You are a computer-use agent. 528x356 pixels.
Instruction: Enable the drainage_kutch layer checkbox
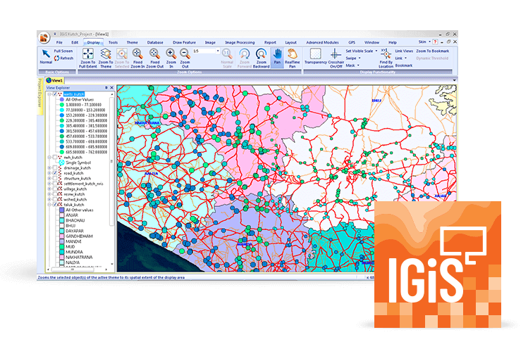tap(55, 167)
